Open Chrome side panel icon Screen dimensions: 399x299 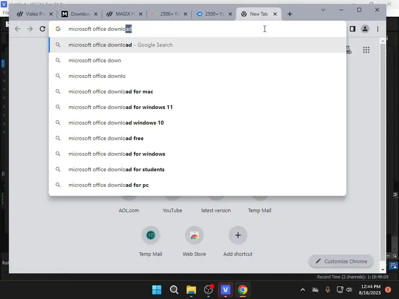coord(352,29)
